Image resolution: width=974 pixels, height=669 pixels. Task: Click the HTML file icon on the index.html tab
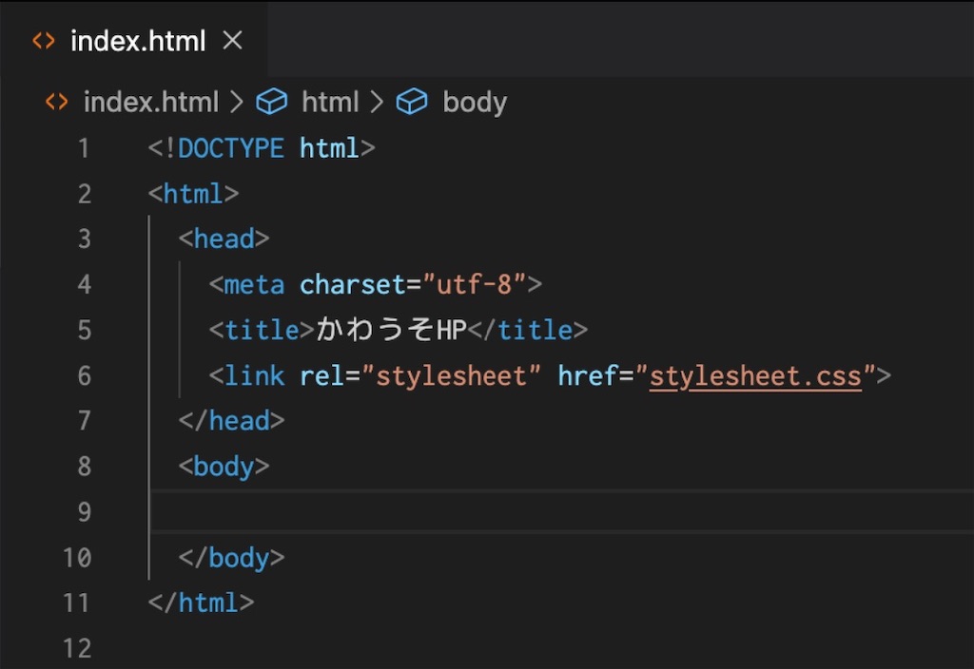click(43, 40)
